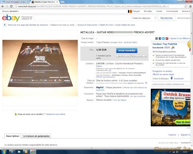Open the brocduweb seller profile link

(x=158, y=47)
